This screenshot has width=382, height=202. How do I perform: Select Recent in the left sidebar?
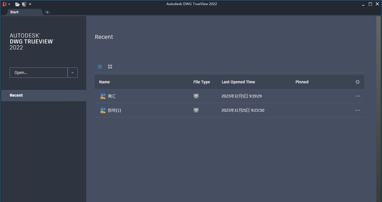pyautogui.click(x=44, y=95)
